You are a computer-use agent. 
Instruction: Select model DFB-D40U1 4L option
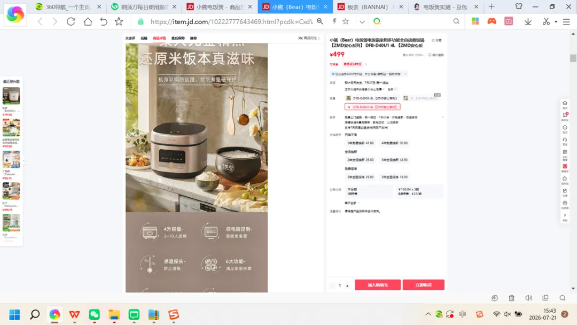[372, 107]
